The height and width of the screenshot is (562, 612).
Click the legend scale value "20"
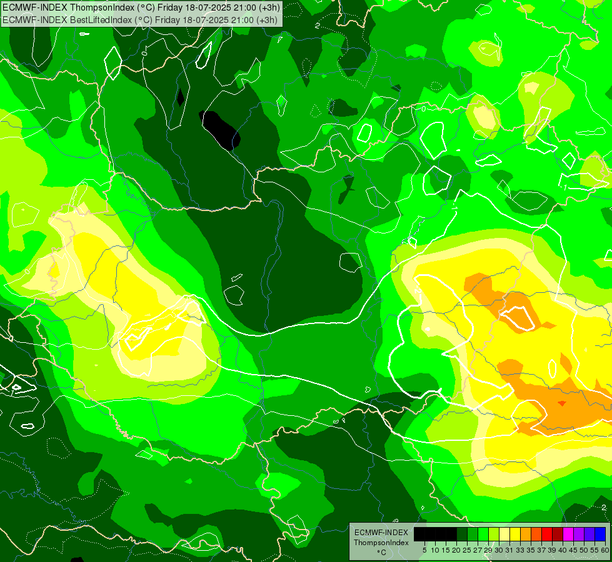pos(456,550)
